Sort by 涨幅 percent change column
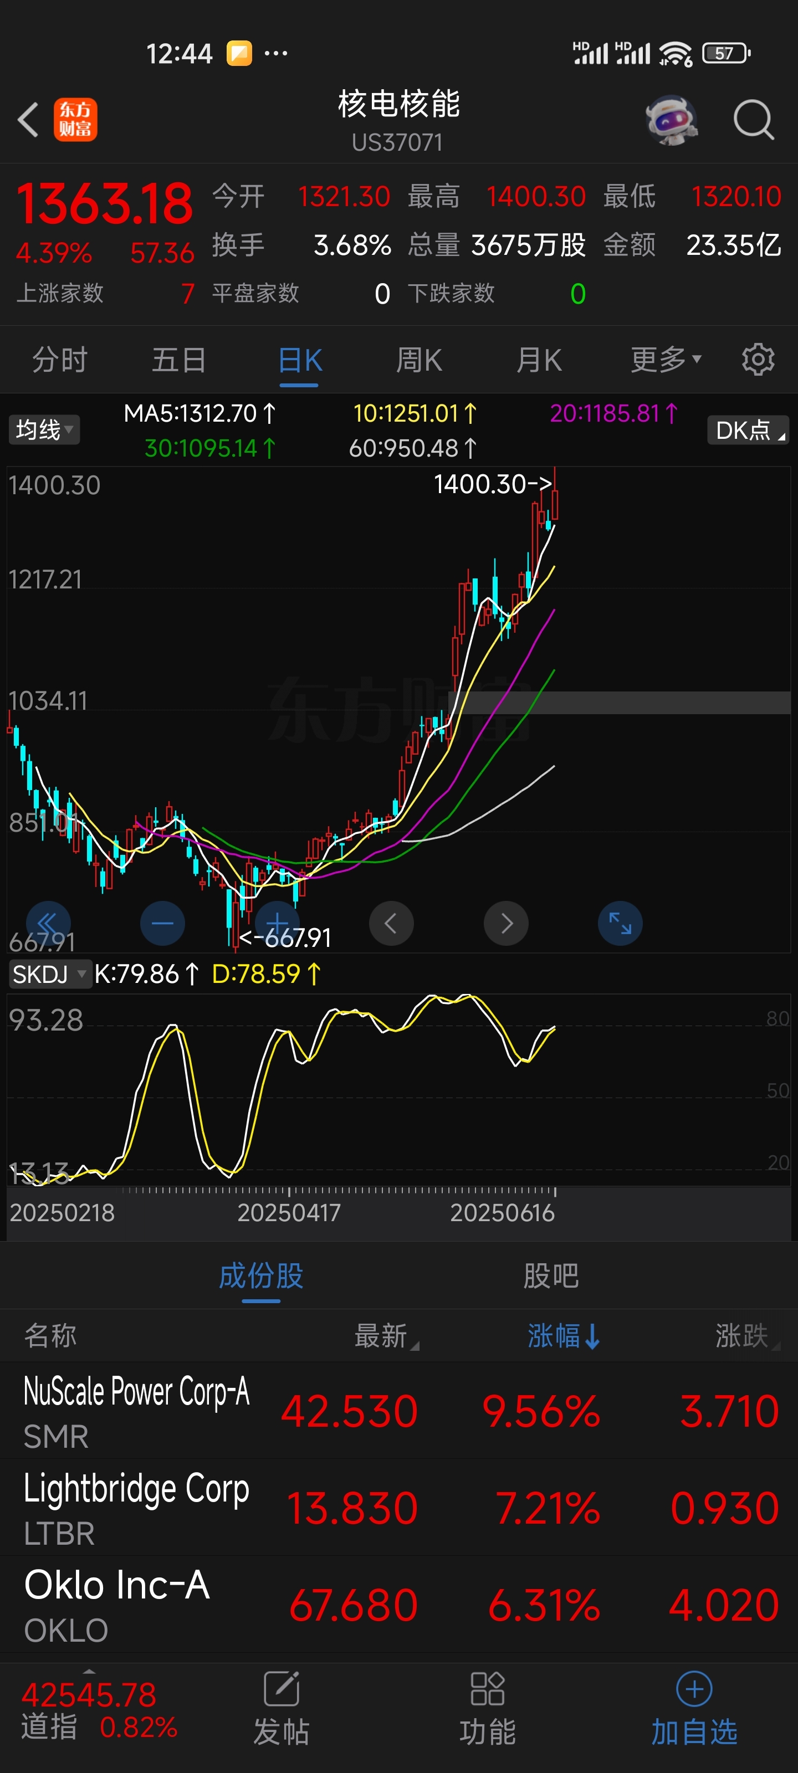This screenshot has width=798, height=1773. [564, 1335]
